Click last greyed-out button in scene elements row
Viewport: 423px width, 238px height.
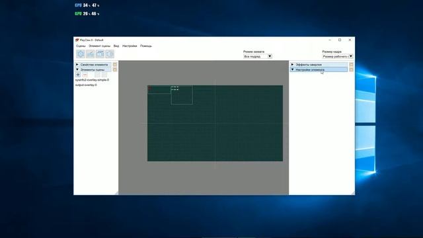(x=104, y=75)
